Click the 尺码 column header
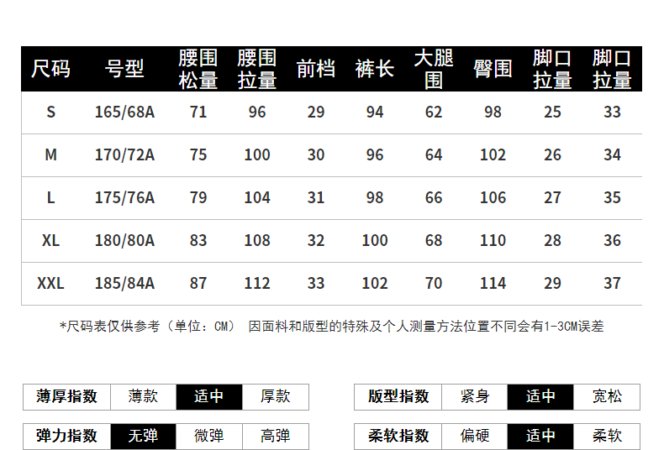 coord(50,69)
